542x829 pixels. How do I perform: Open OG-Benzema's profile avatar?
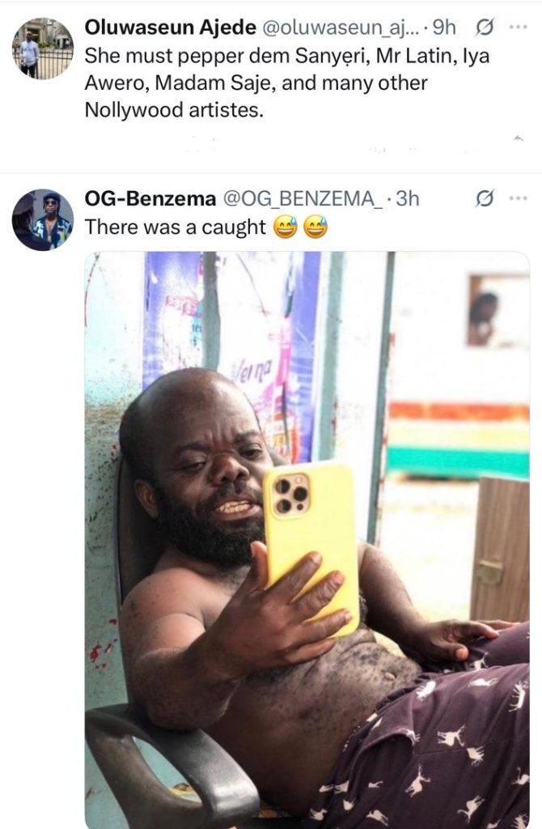coord(43,219)
